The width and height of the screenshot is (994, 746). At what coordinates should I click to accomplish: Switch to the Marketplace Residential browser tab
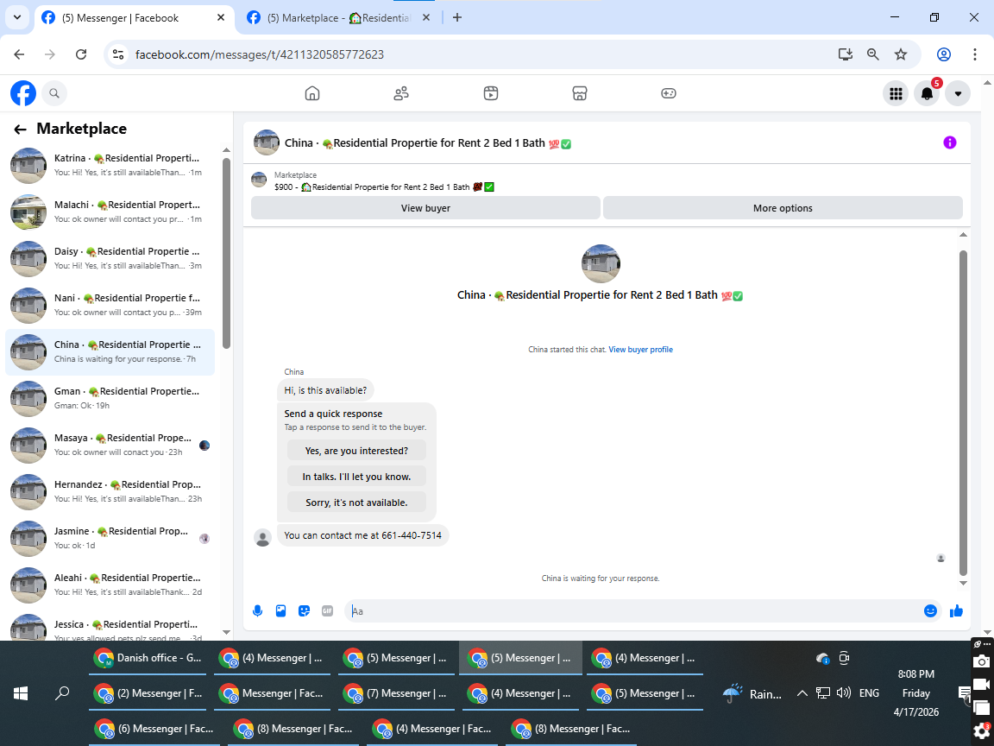click(339, 18)
